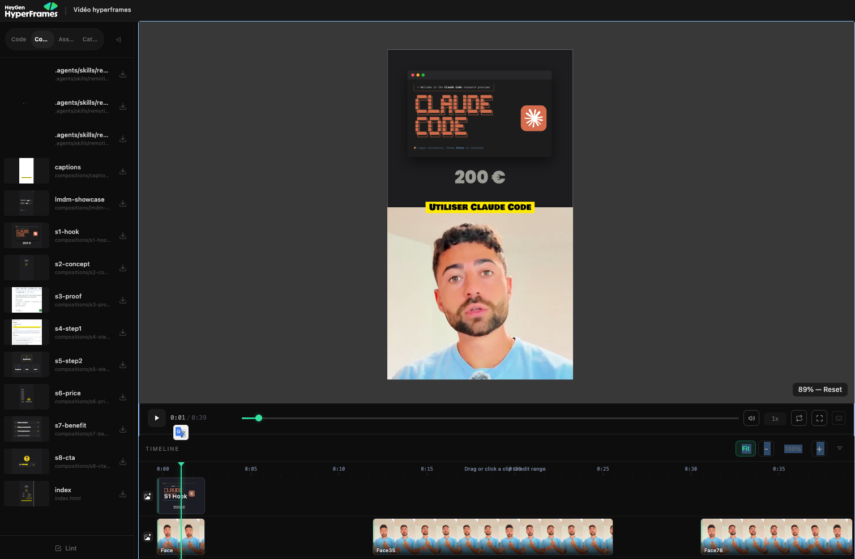
Task: Select the s6-price composition
Action: [67, 397]
